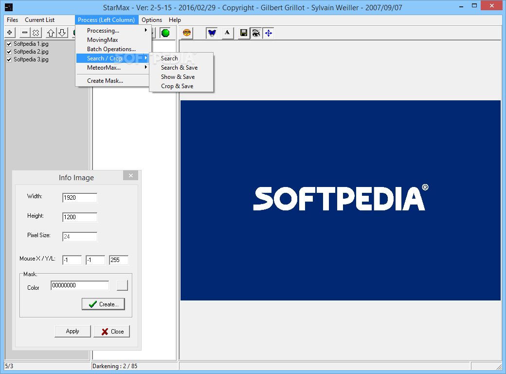The width and height of the screenshot is (506, 374).
Task: Move item down with down-arrow icon
Action: [x=62, y=33]
